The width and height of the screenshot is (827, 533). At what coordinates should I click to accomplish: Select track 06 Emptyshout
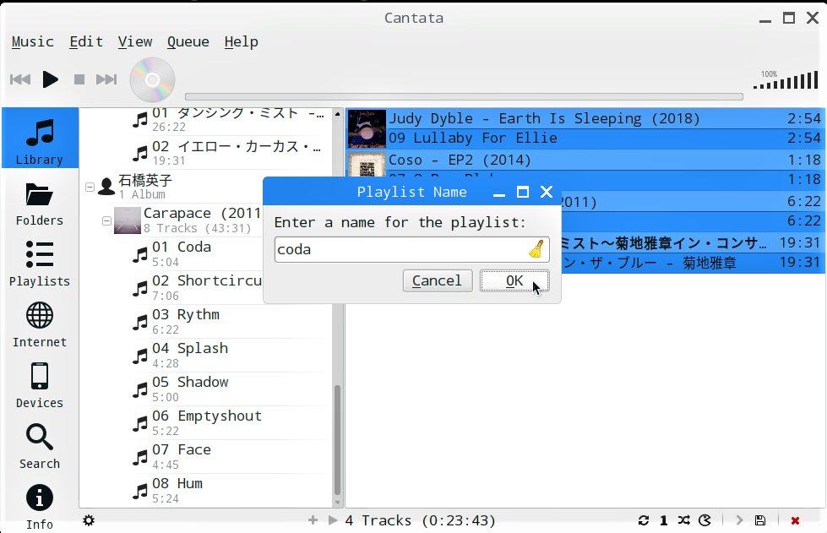(231, 423)
